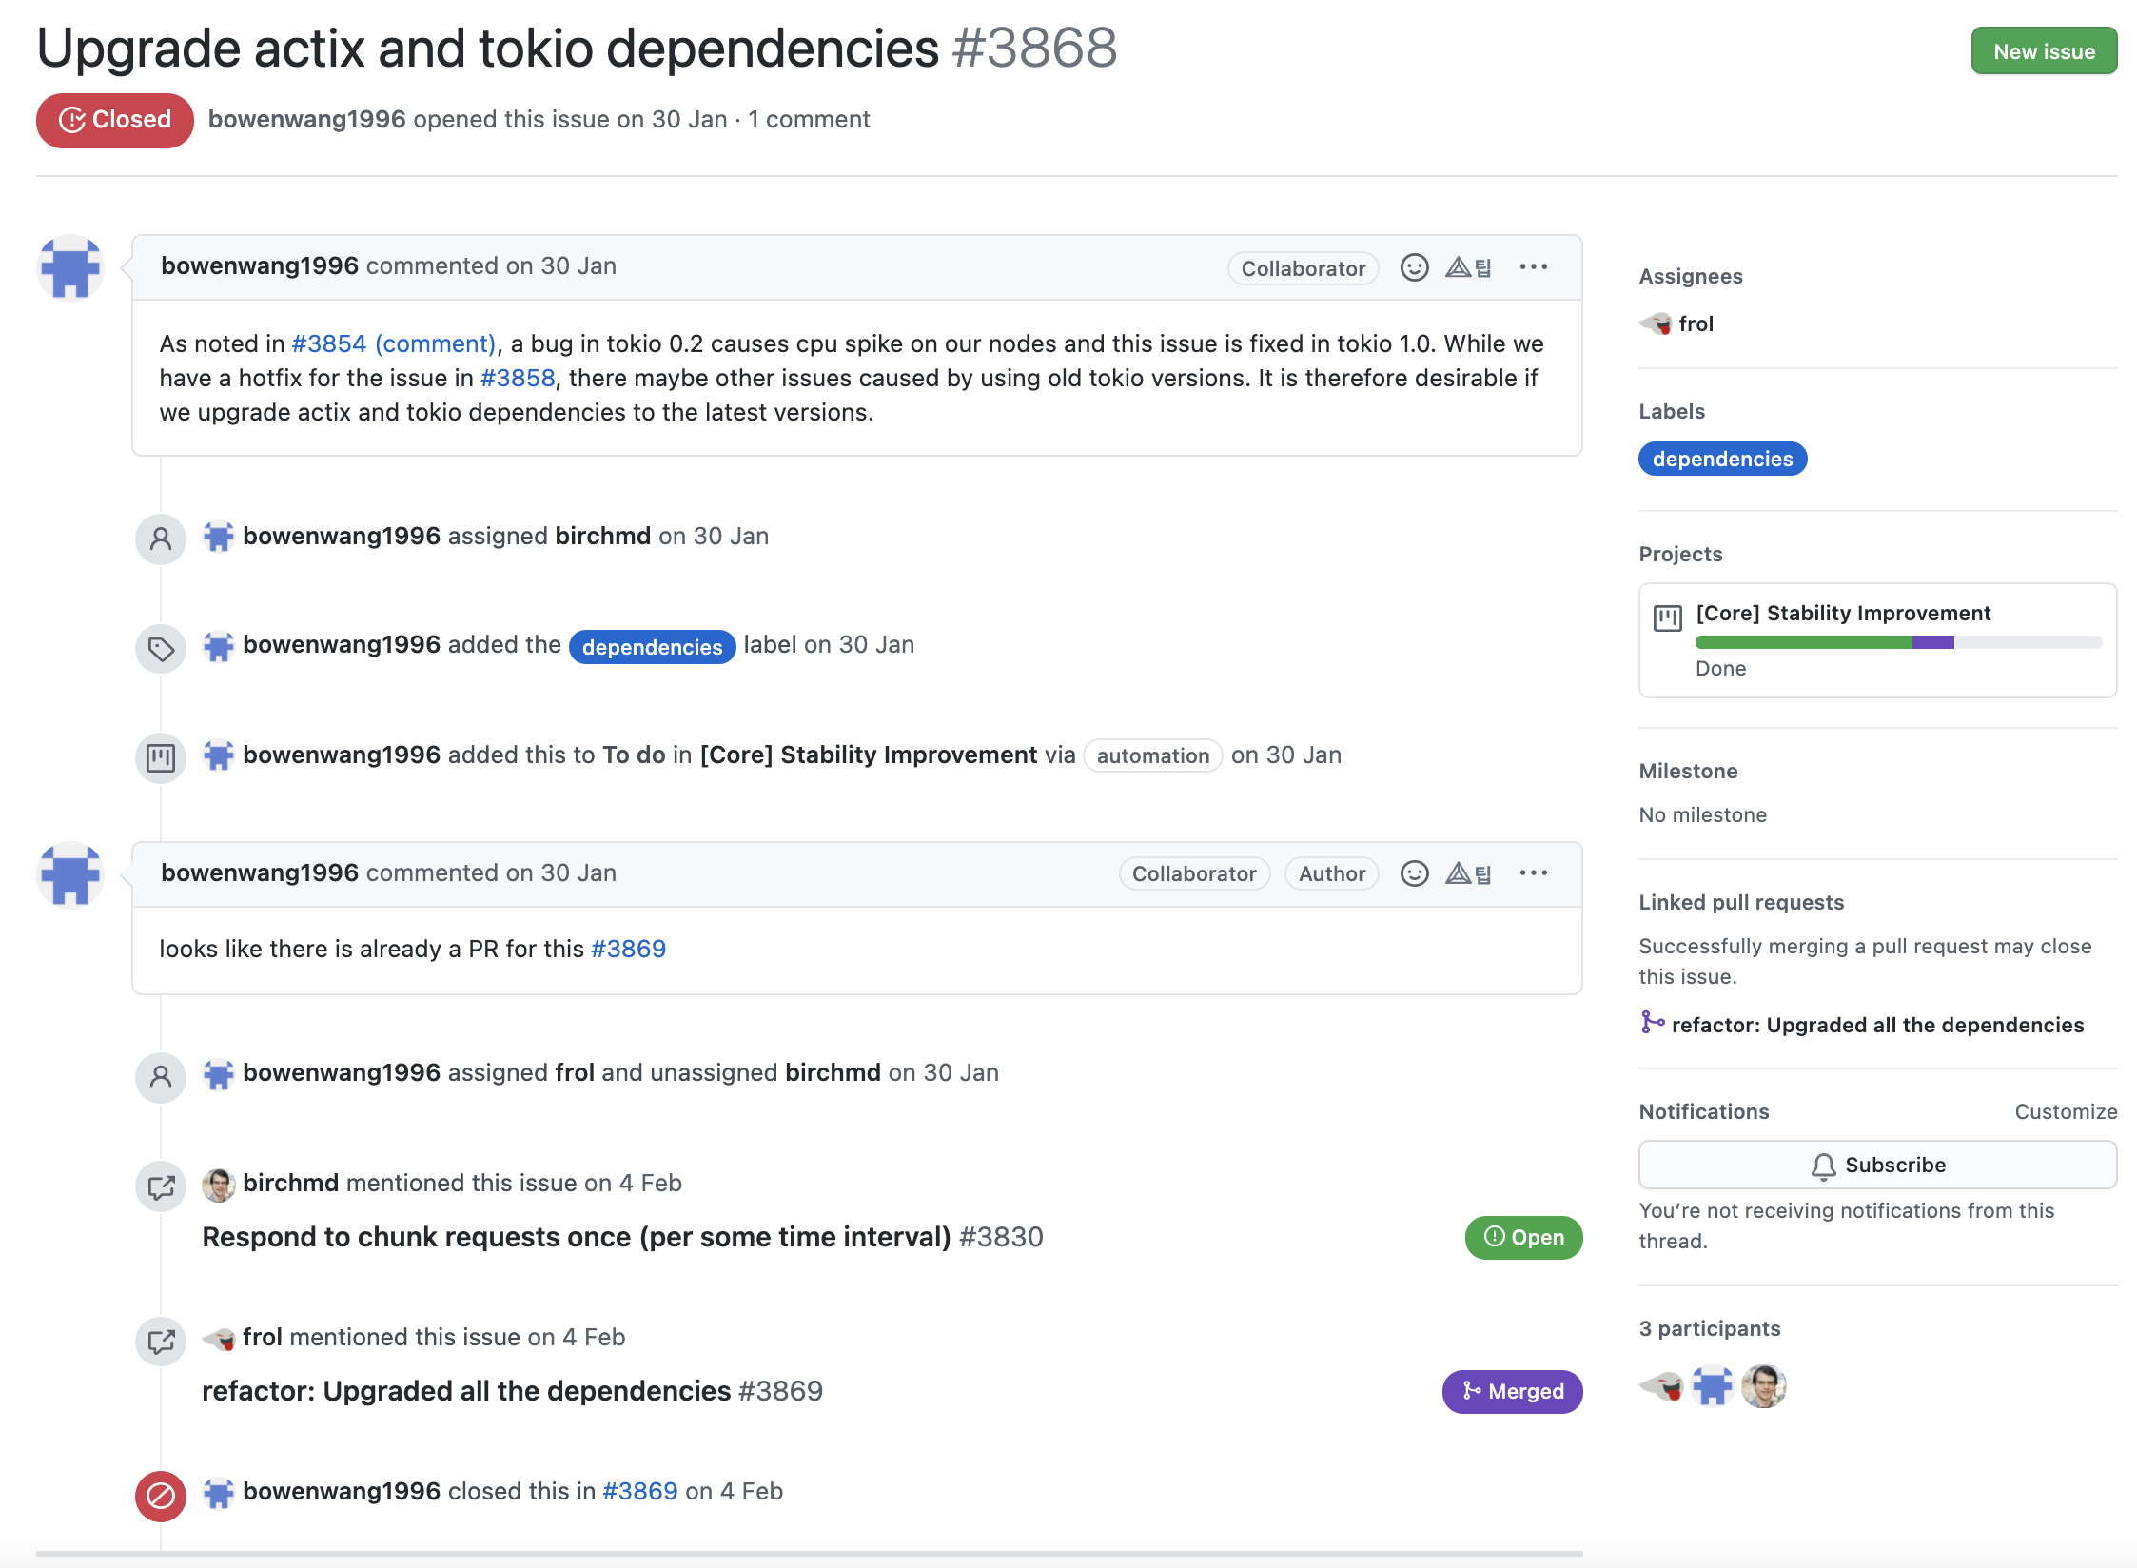Add emoji reaction to second comment
Image resolution: width=2137 pixels, height=1568 pixels.
point(1414,873)
